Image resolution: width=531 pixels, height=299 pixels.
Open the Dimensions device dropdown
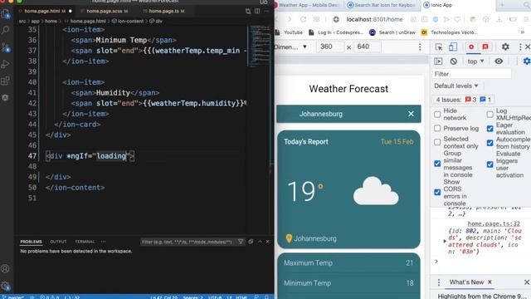(x=291, y=47)
